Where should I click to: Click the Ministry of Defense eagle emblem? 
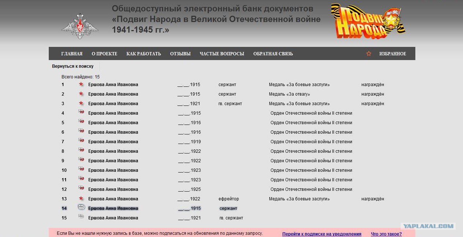(x=80, y=26)
